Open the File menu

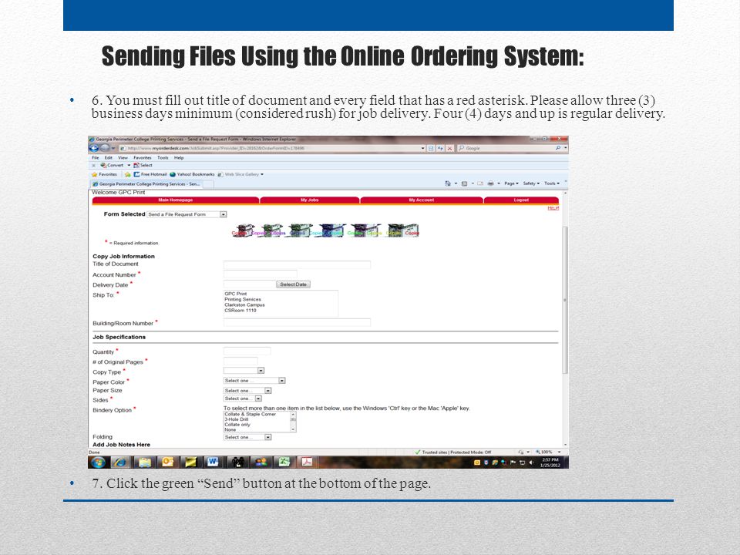[96, 157]
